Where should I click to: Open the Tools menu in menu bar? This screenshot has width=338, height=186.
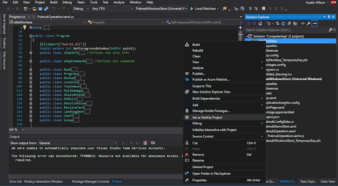(x=94, y=2)
